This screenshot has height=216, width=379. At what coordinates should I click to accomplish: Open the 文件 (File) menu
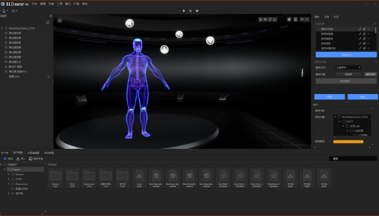[x=34, y=3]
